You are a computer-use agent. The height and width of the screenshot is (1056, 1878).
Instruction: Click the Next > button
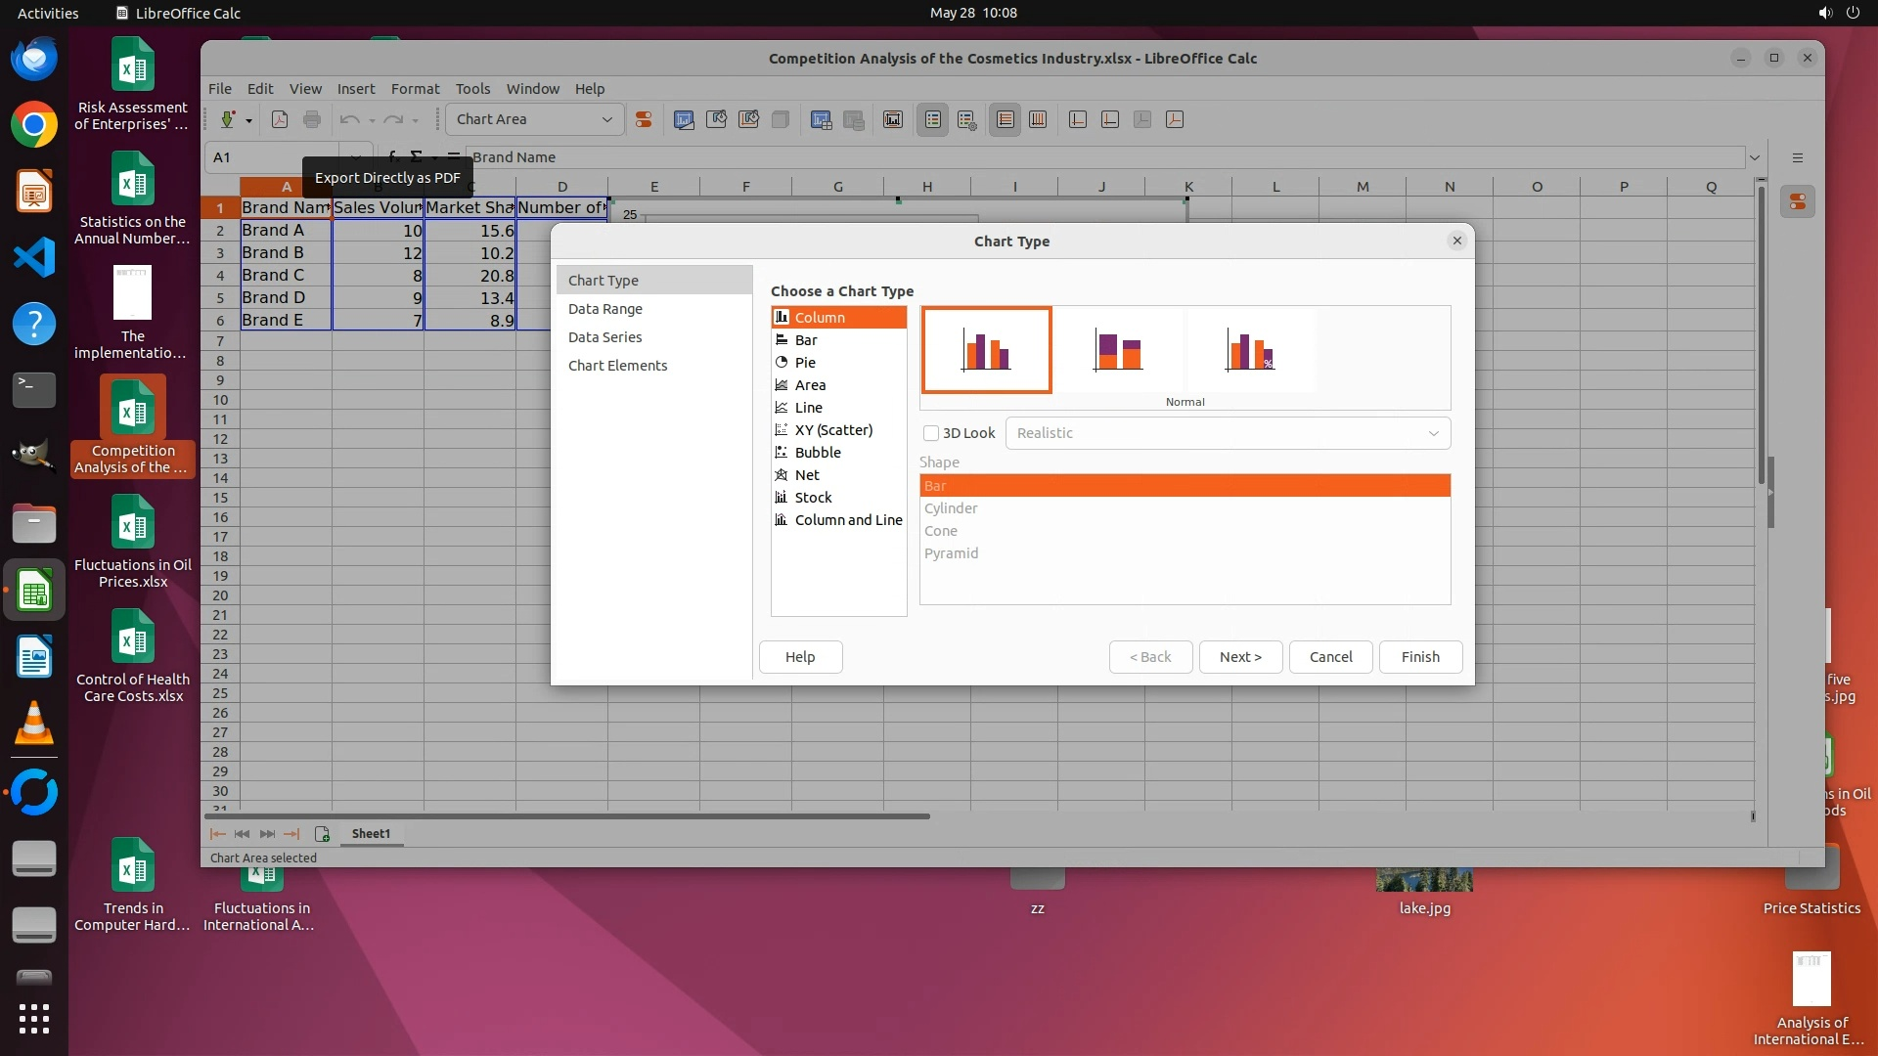pyautogui.click(x=1239, y=657)
